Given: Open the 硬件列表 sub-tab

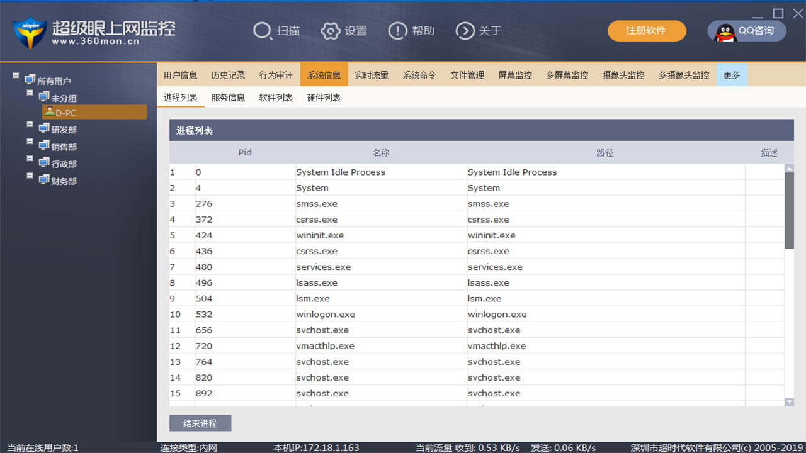Looking at the screenshot, I should (x=323, y=98).
